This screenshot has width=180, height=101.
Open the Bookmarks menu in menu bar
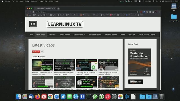34,1
